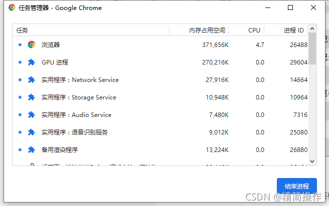
Task: Maximize the 任务管理器 window
Action: point(290,7)
